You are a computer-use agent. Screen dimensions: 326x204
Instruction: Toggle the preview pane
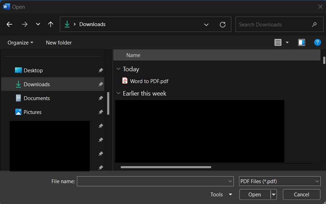pyautogui.click(x=301, y=42)
